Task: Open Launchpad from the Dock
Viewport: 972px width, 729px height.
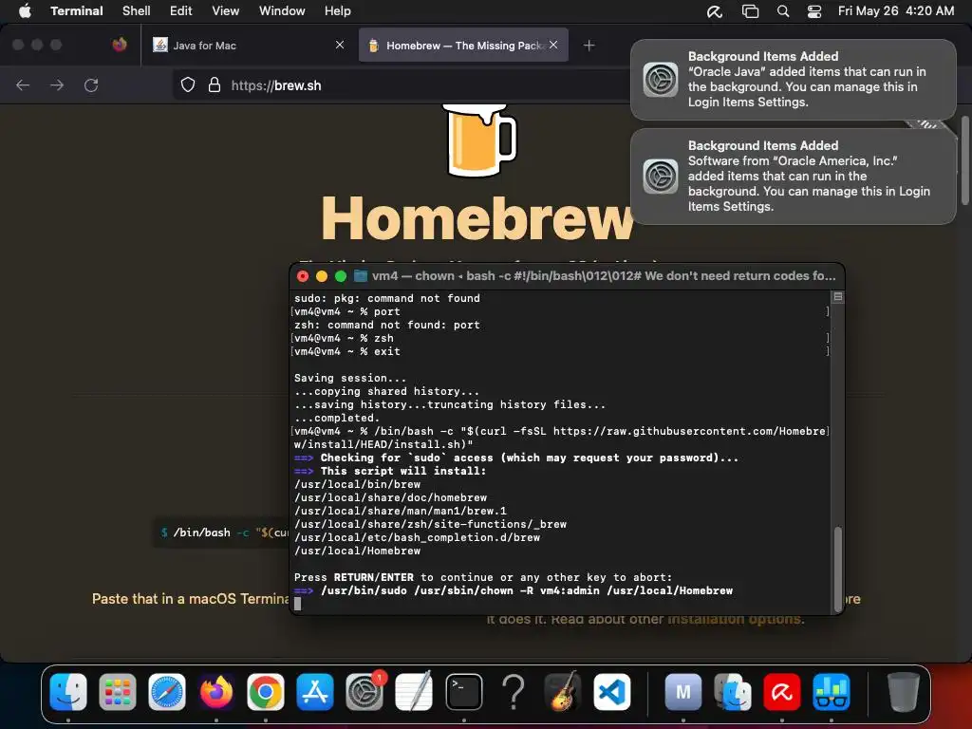Action: pos(117,692)
